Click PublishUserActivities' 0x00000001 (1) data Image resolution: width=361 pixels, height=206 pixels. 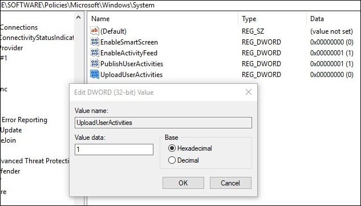(332, 63)
